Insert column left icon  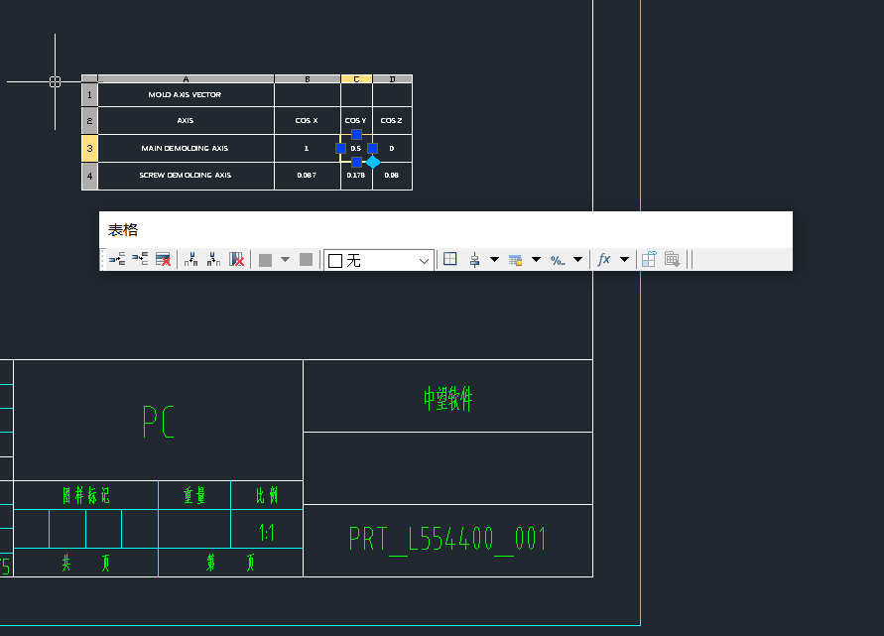tap(190, 259)
